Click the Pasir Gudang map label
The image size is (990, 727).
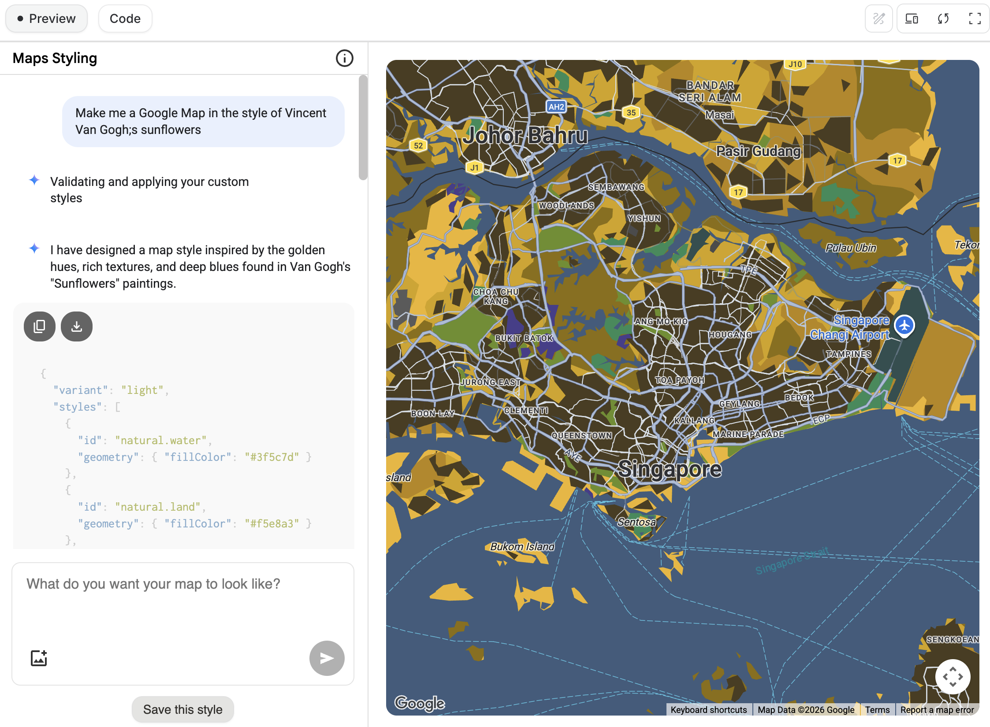tap(758, 151)
